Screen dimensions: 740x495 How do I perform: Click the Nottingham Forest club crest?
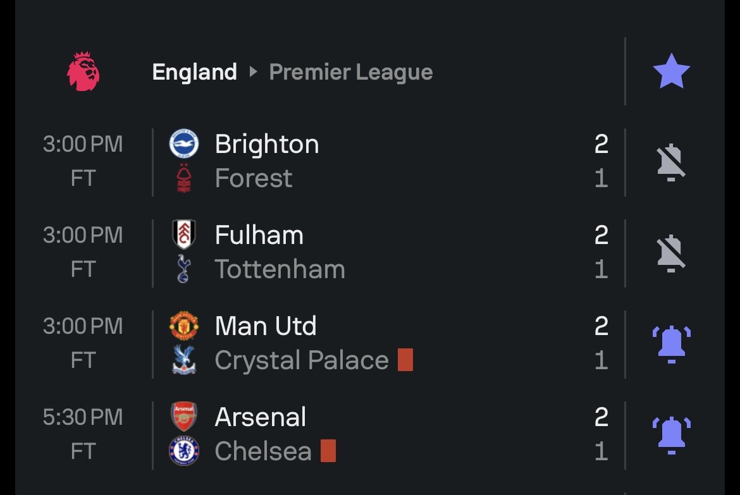pos(183,178)
